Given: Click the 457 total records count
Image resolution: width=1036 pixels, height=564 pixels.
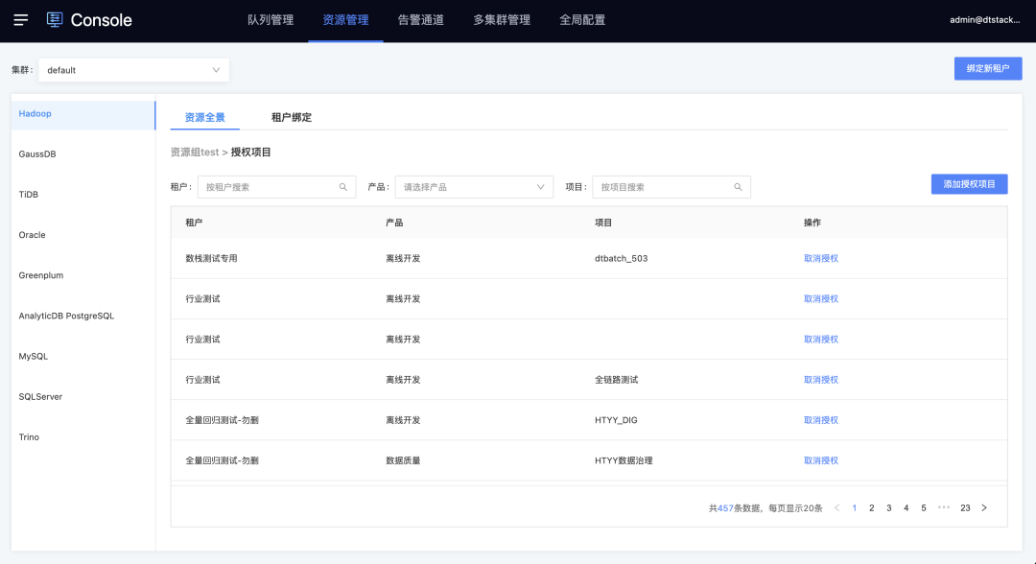Looking at the screenshot, I should pyautogui.click(x=725, y=507).
